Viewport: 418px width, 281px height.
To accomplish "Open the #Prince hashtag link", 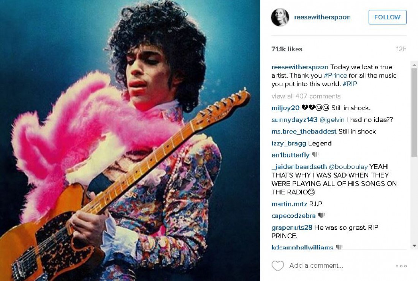I will click(335, 76).
